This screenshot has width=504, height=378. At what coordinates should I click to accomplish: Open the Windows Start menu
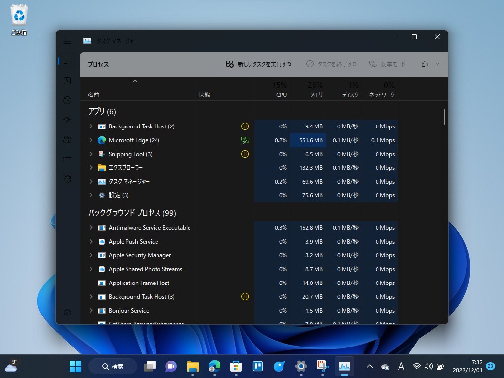point(75,366)
